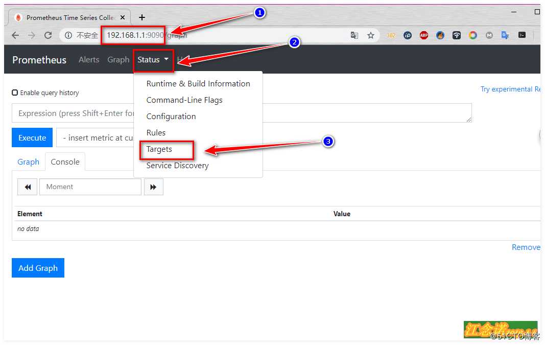Enable query history checkbox

click(15, 93)
